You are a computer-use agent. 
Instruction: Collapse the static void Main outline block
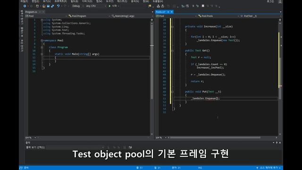(42, 54)
